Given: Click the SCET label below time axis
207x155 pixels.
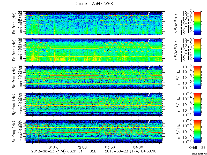Looking at the screenshot, I should click(x=94, y=151).
